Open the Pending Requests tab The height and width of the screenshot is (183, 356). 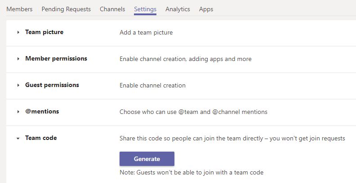[x=66, y=9]
